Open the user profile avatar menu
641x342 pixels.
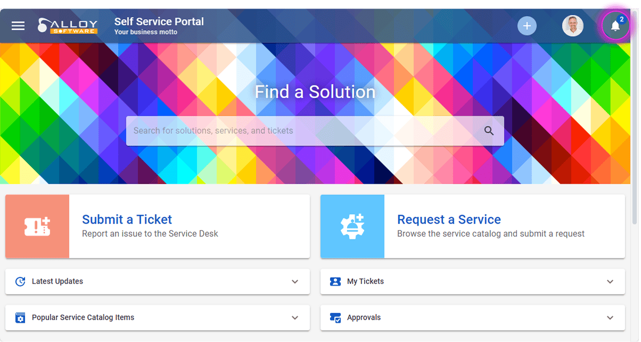[573, 25]
